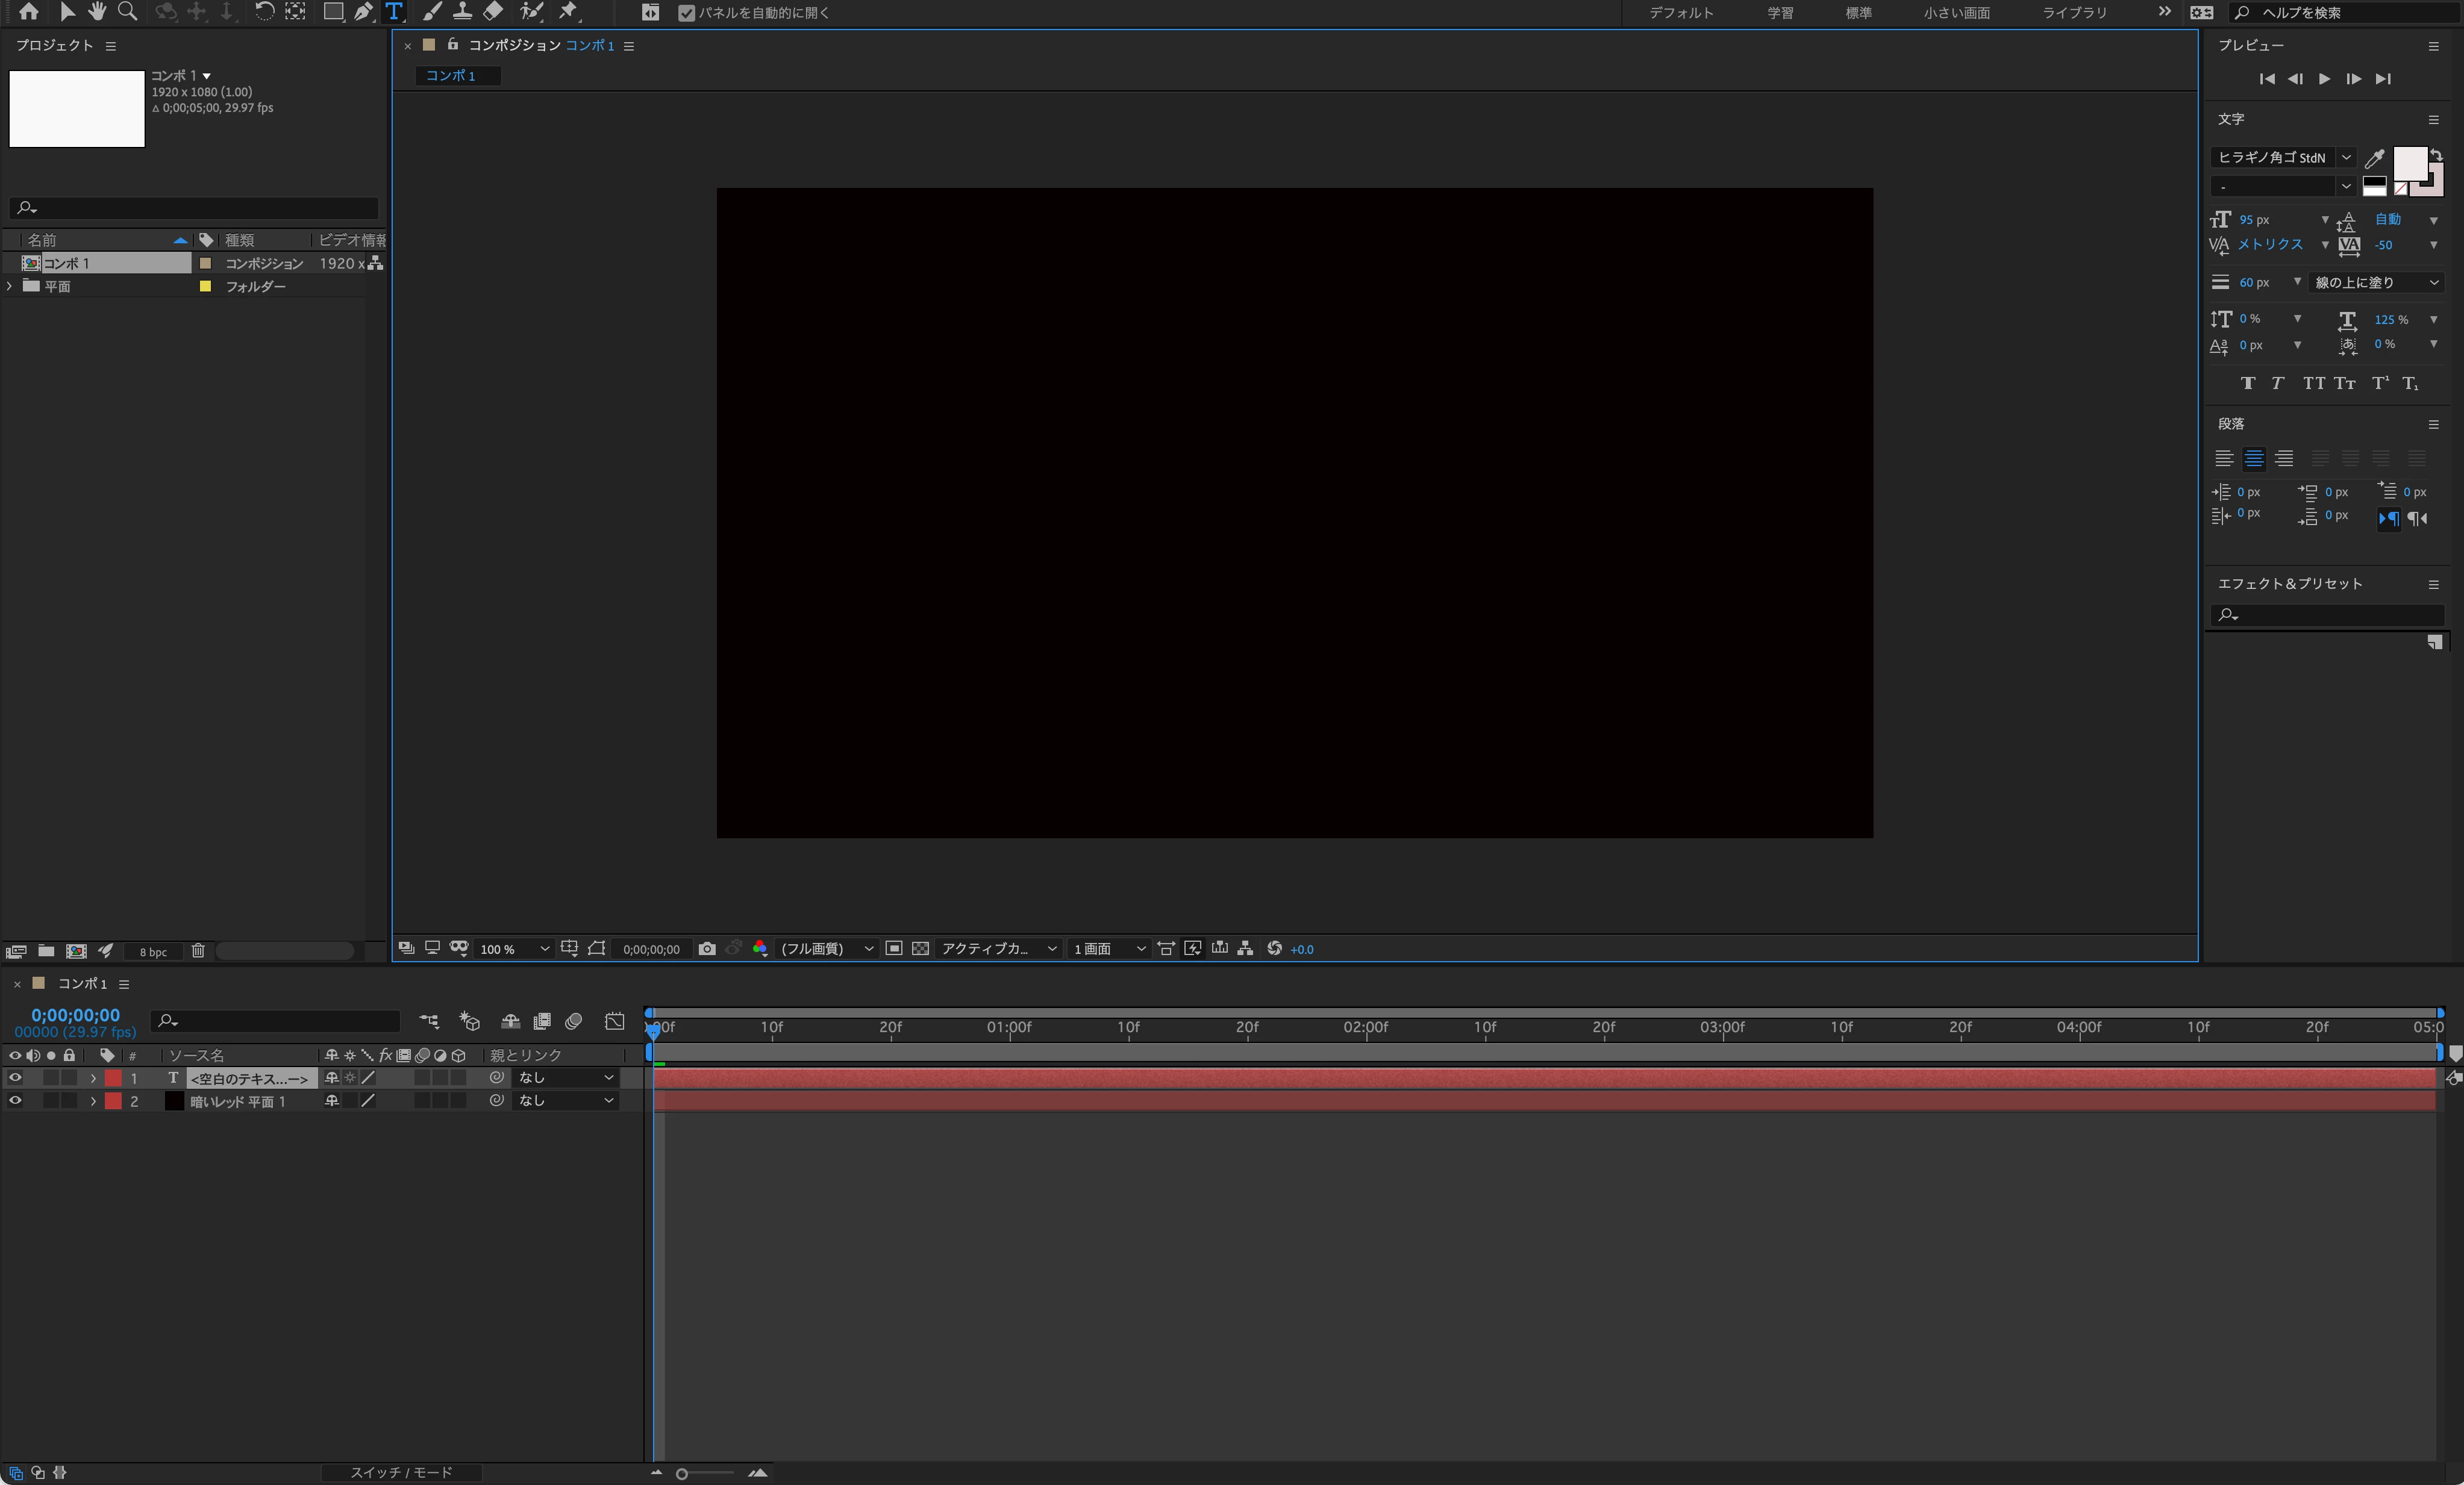
Task: Hide the empty text layer eye icon
Action: [x=15, y=1077]
